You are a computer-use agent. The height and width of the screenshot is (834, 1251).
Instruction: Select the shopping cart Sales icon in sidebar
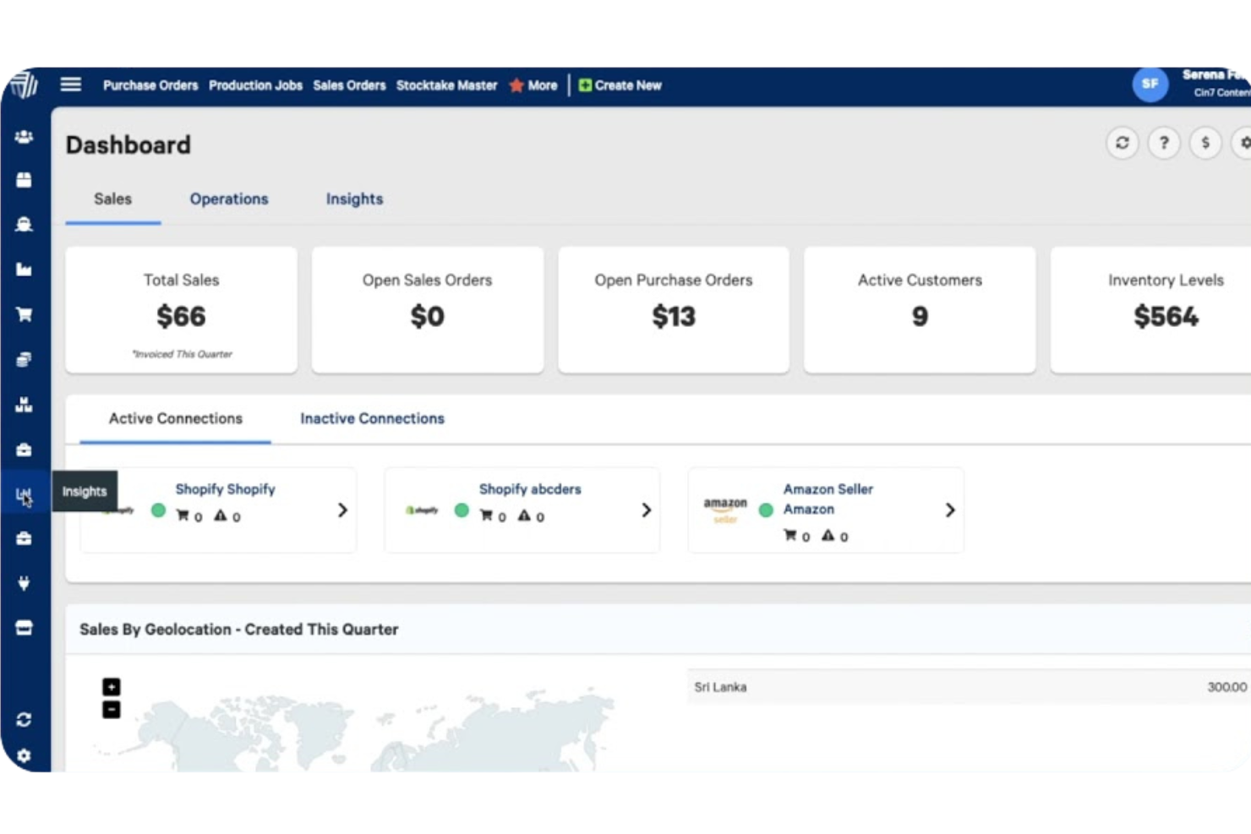point(24,313)
